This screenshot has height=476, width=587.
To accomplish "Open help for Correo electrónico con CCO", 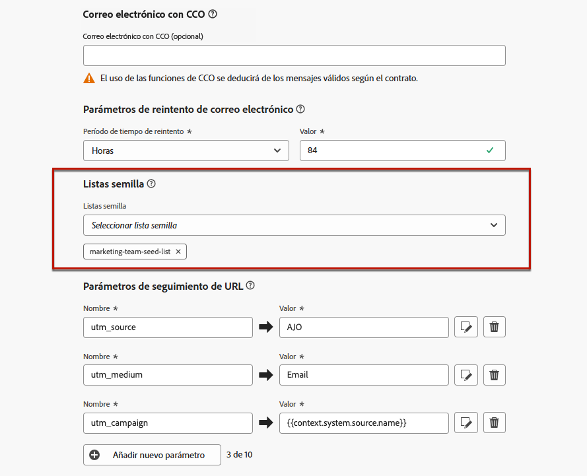I will click(213, 15).
